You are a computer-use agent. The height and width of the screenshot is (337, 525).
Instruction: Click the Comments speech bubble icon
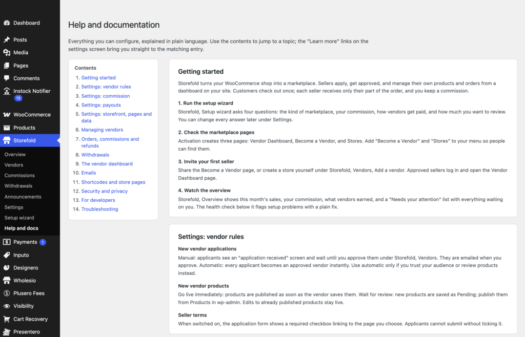tap(7, 78)
